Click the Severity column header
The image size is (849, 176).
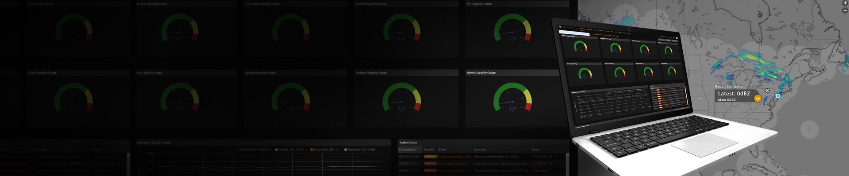[x=429, y=150]
